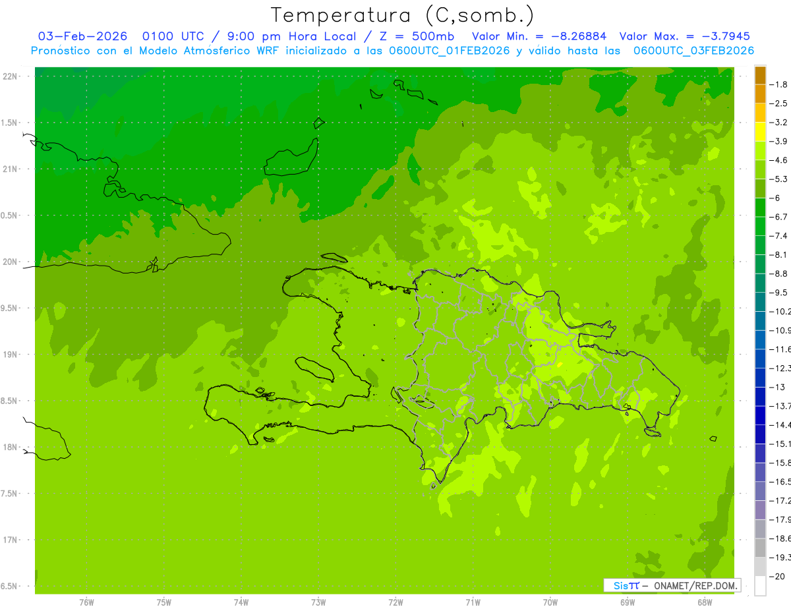This screenshot has width=791, height=611.
Task: Click the '-8.8' colorbar value
Action: click(x=778, y=274)
